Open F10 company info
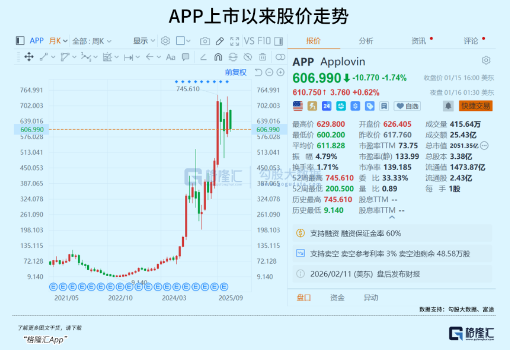Viewport: 510px width, 350px height. (264, 41)
